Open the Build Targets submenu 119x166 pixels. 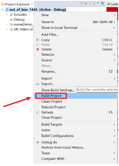[x=75, y=125]
